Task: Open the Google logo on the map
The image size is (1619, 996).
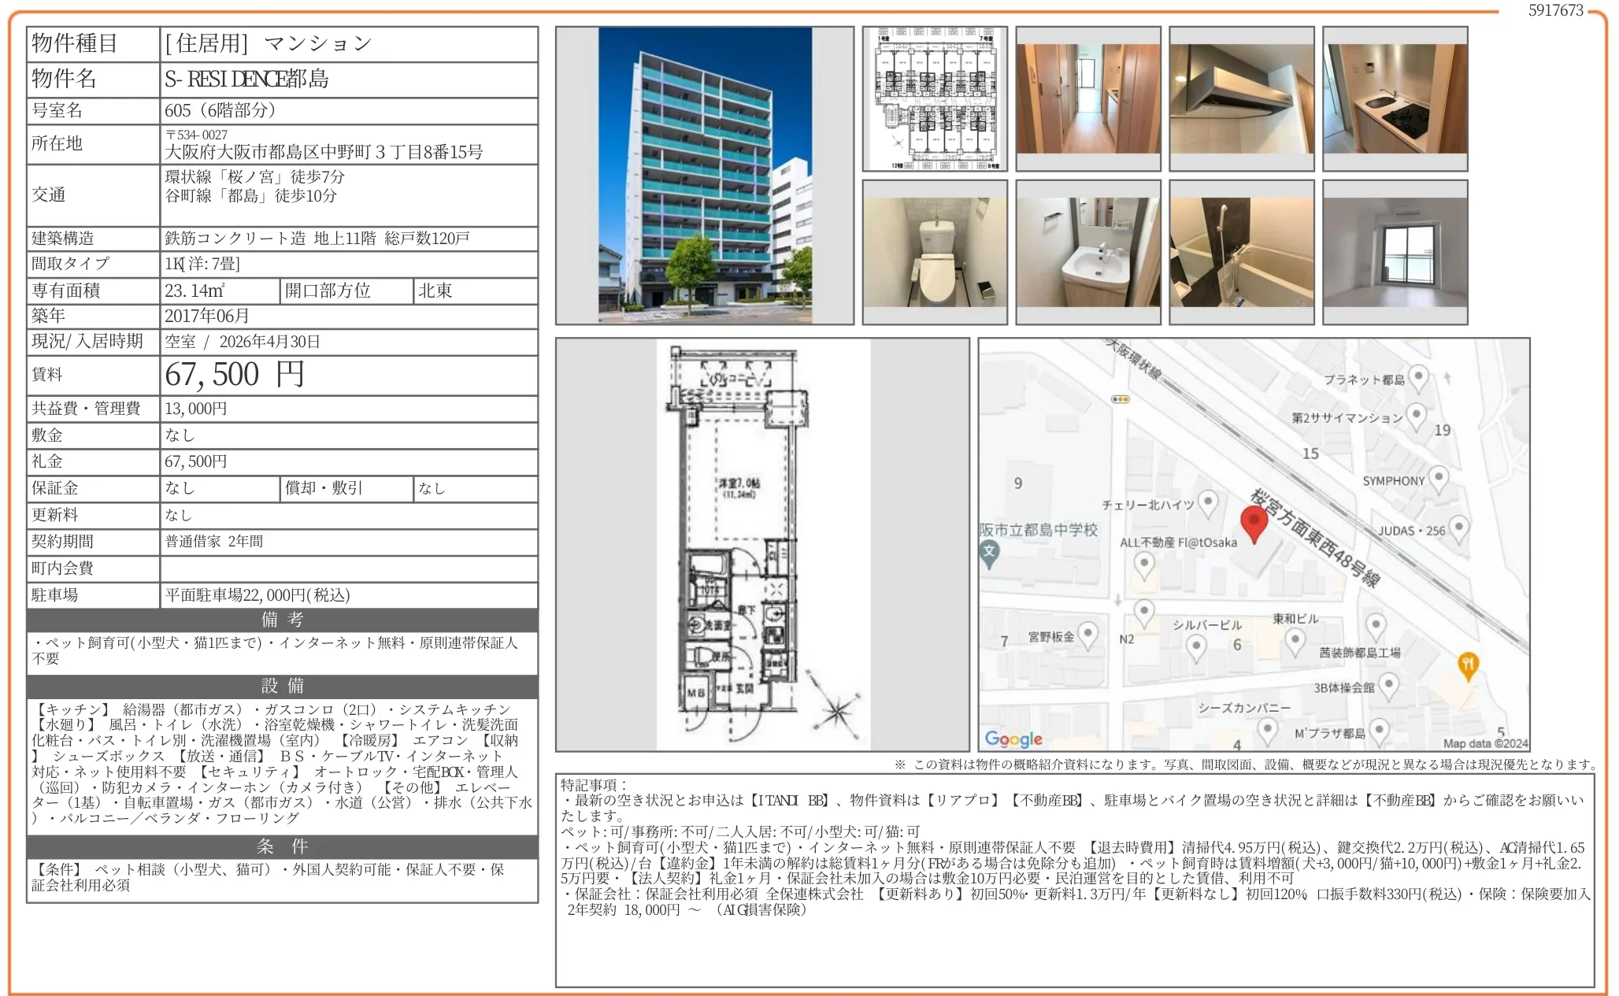Action: point(1014,739)
